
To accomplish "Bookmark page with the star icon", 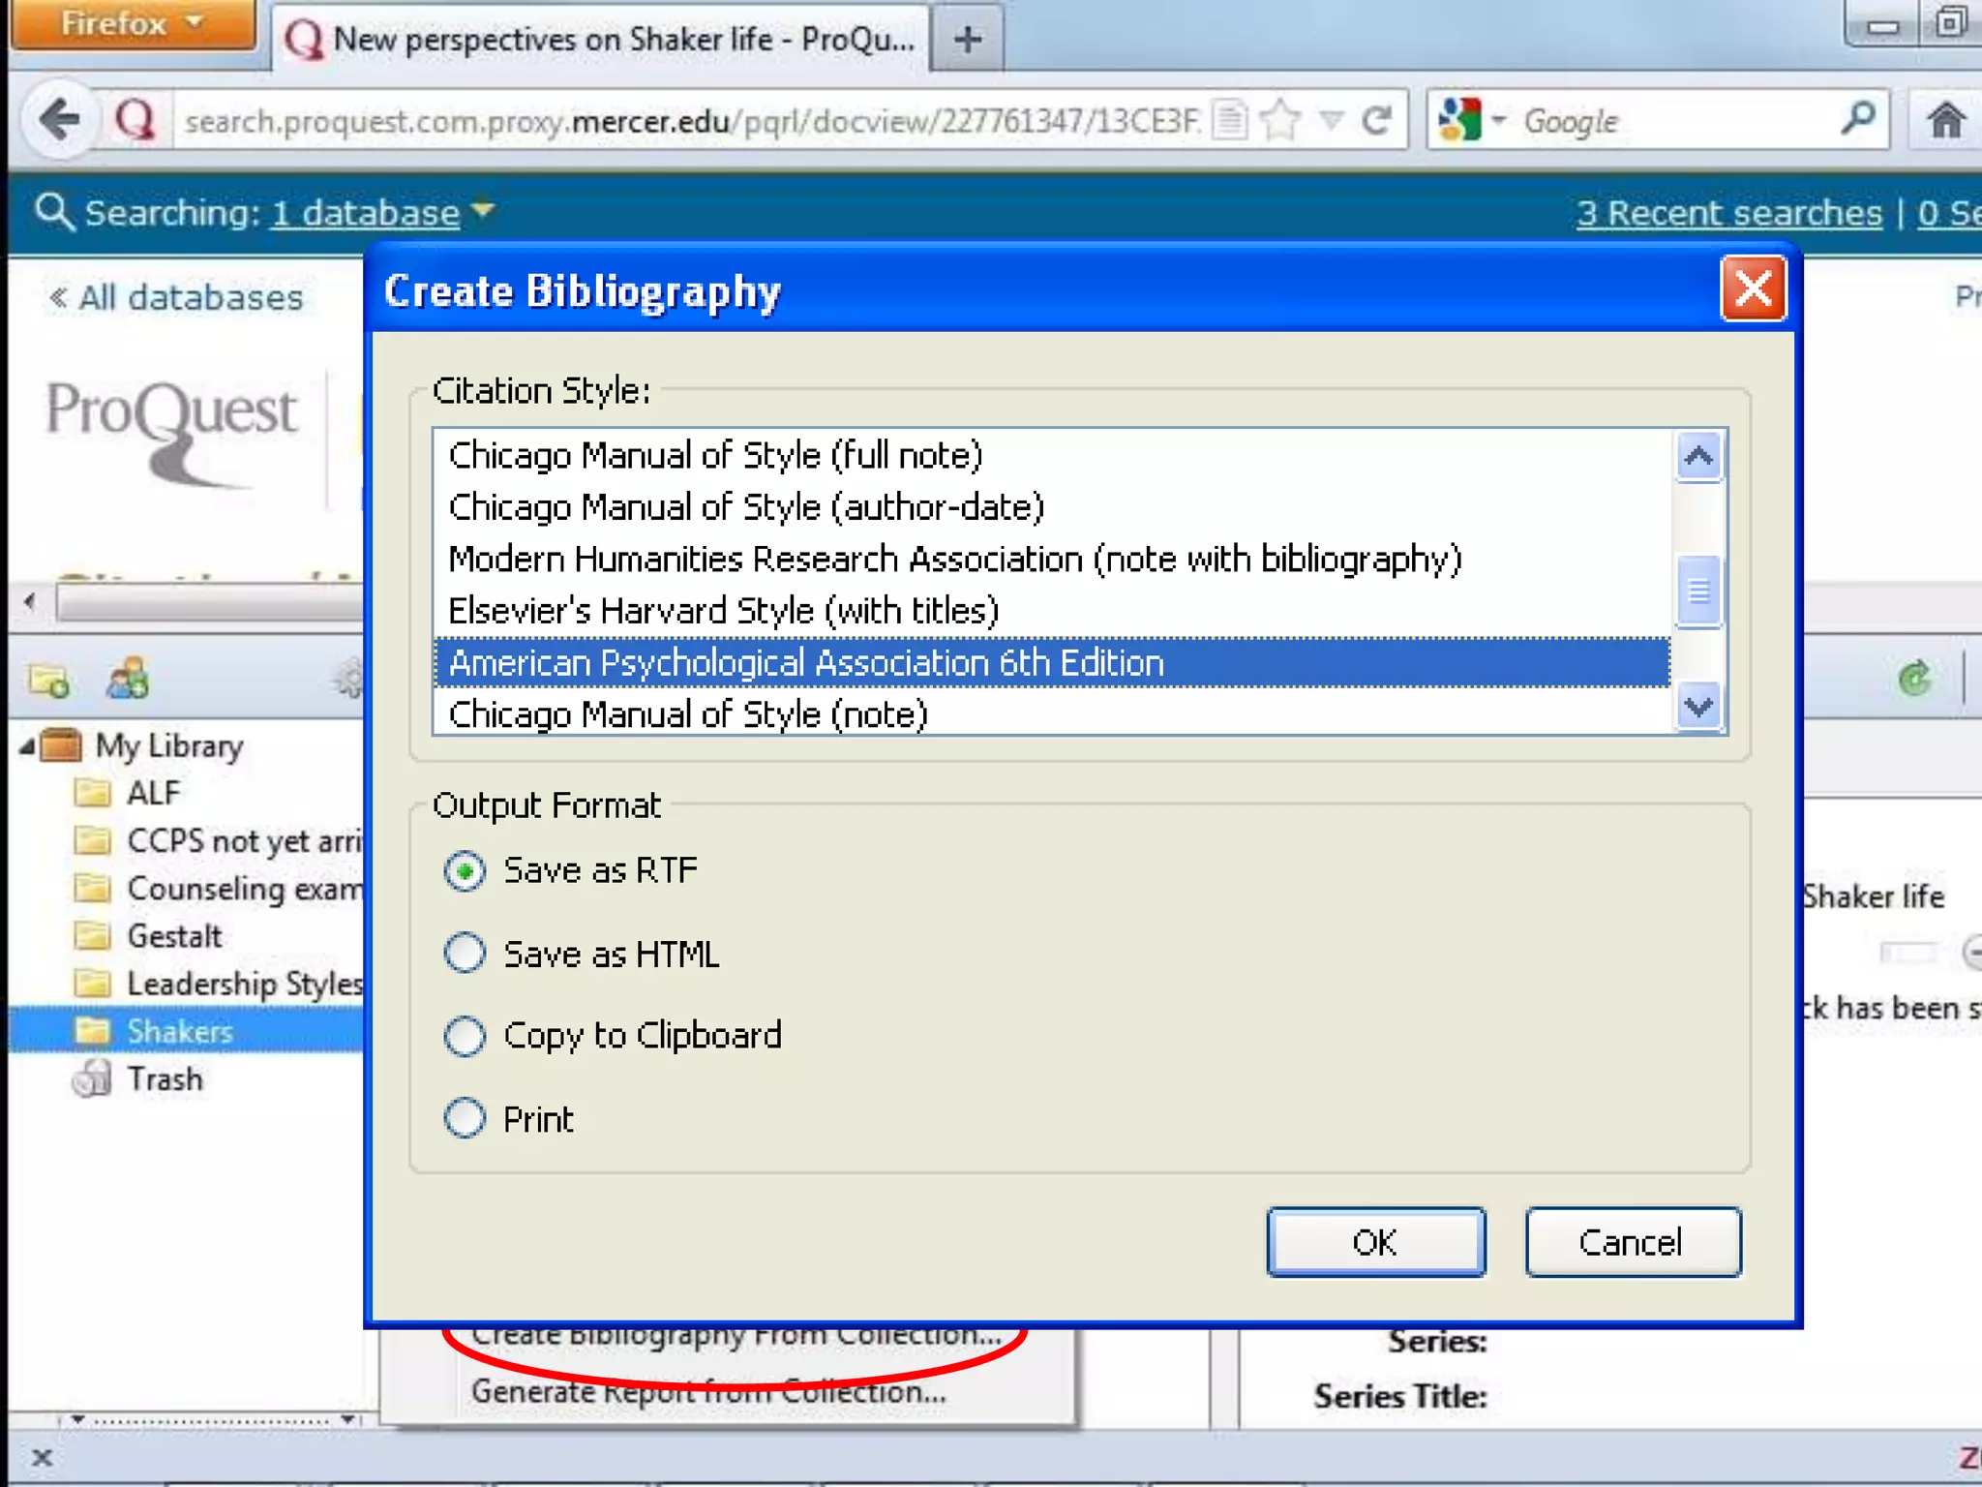I will point(1281,121).
